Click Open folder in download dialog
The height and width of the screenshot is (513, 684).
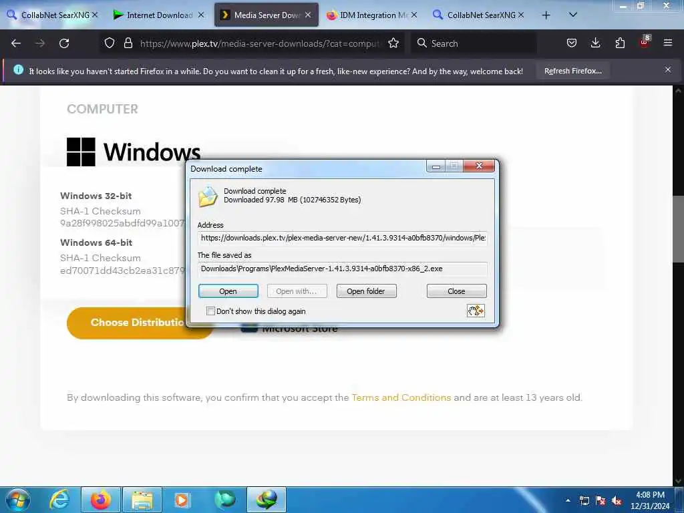click(367, 291)
